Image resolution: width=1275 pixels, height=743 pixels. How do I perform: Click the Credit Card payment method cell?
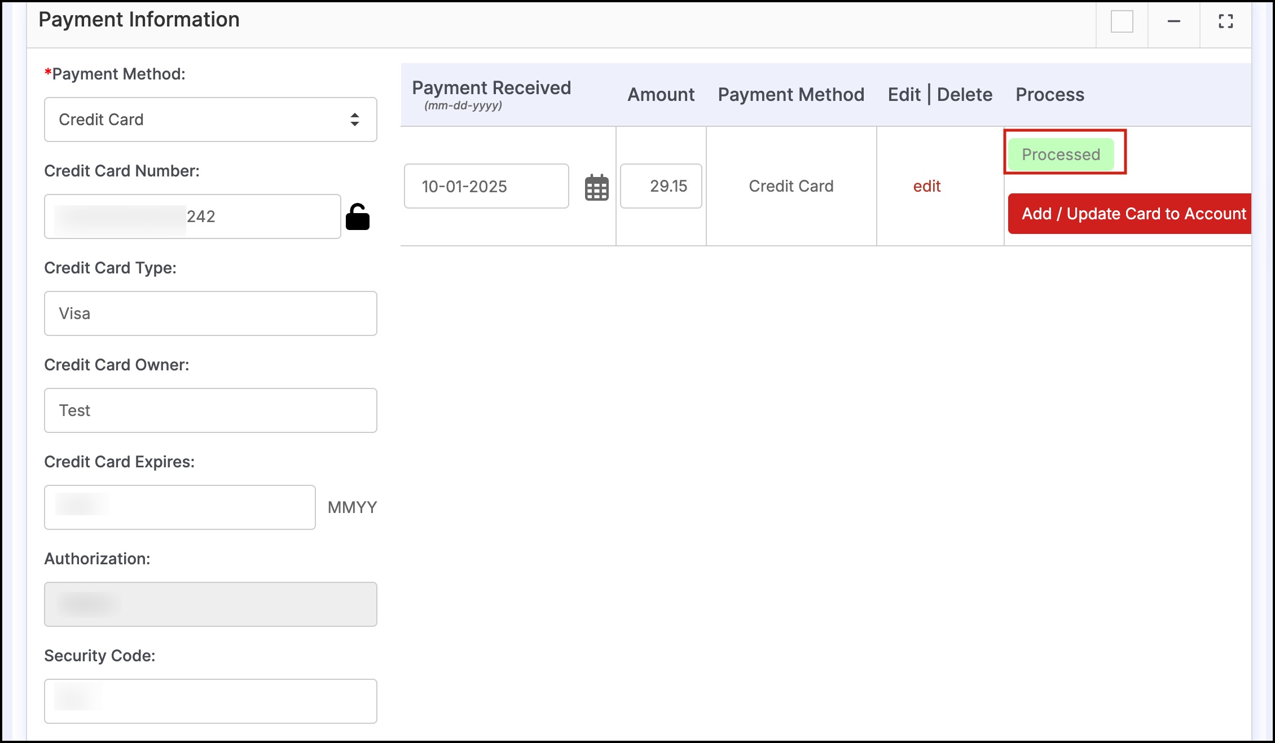tap(790, 187)
